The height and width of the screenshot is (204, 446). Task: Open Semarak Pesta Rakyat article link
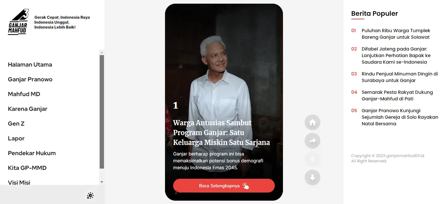[x=397, y=95]
